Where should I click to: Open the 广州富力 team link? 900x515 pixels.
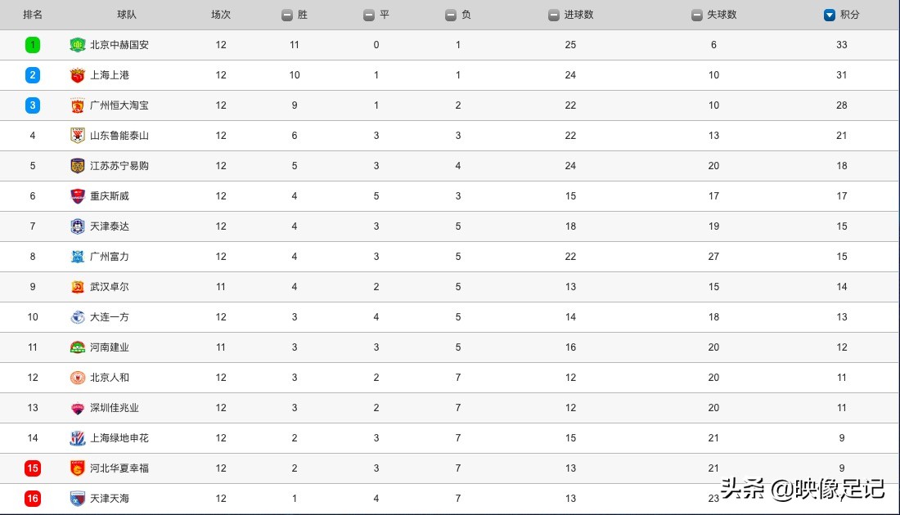point(110,257)
